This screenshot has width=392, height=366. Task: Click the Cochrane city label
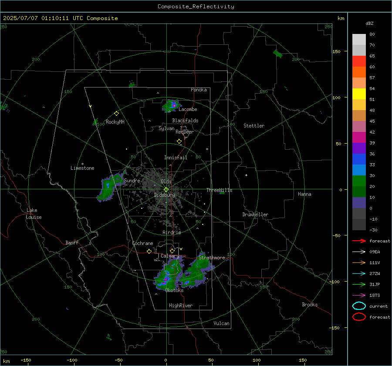tap(142, 243)
